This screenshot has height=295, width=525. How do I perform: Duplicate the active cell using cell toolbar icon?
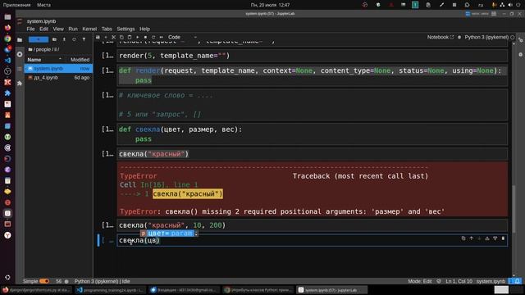point(463,238)
